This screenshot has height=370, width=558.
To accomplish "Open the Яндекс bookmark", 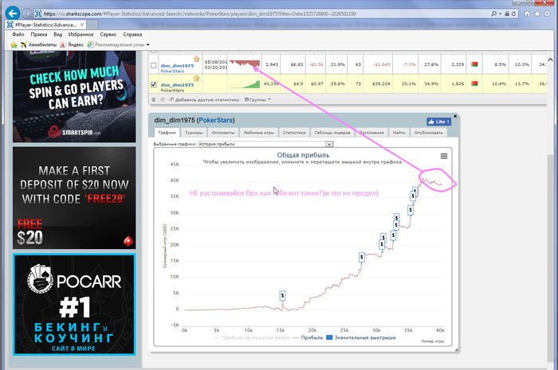I will (x=72, y=45).
